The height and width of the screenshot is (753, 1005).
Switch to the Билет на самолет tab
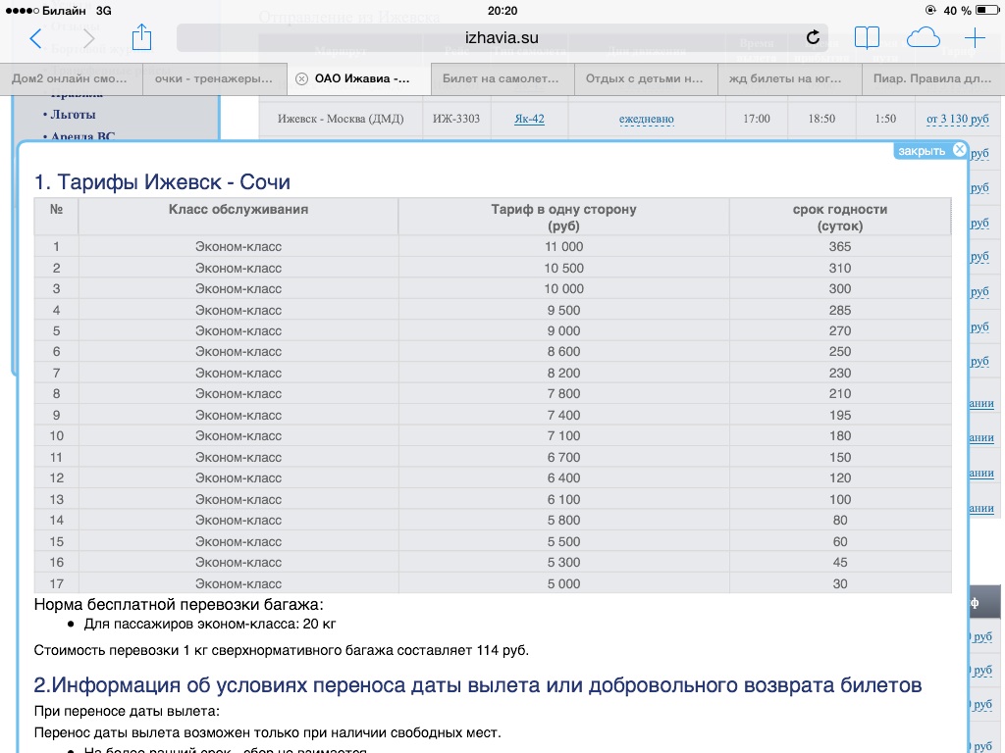pos(502,78)
